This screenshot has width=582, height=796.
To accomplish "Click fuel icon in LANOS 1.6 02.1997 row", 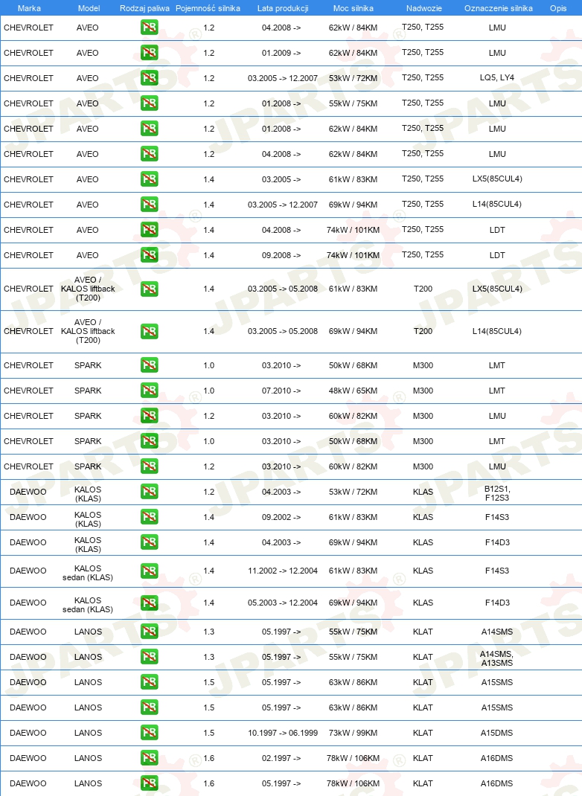I will pos(150,759).
